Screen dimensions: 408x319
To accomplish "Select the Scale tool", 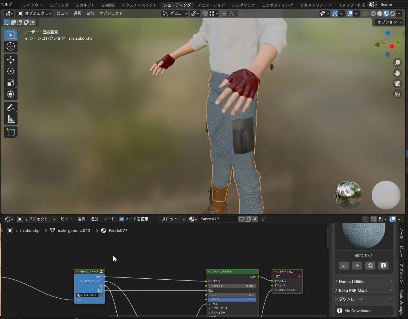I will tap(11, 83).
